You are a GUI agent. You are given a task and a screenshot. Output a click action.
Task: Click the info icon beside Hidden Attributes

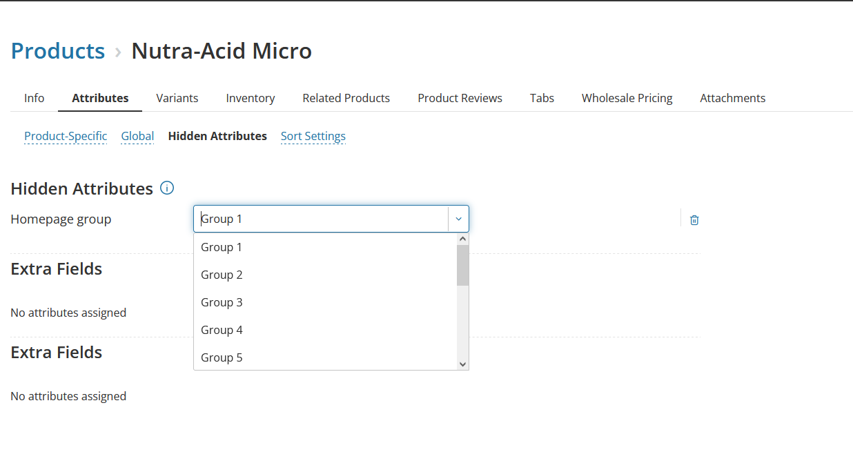point(167,188)
